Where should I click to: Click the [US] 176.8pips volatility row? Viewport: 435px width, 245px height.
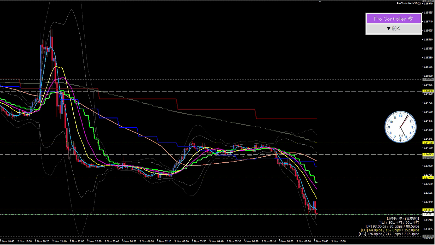389,234
